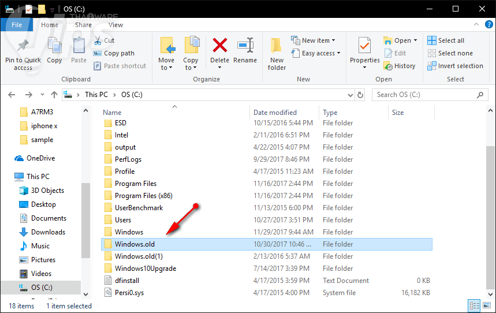
Task: Click the blue Help question icon
Action: (489, 24)
